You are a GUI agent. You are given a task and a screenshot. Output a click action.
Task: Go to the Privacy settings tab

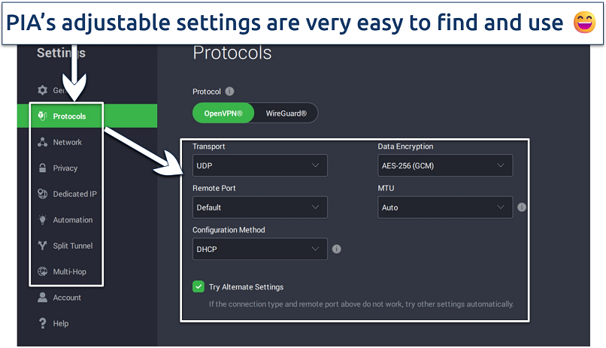(x=65, y=168)
